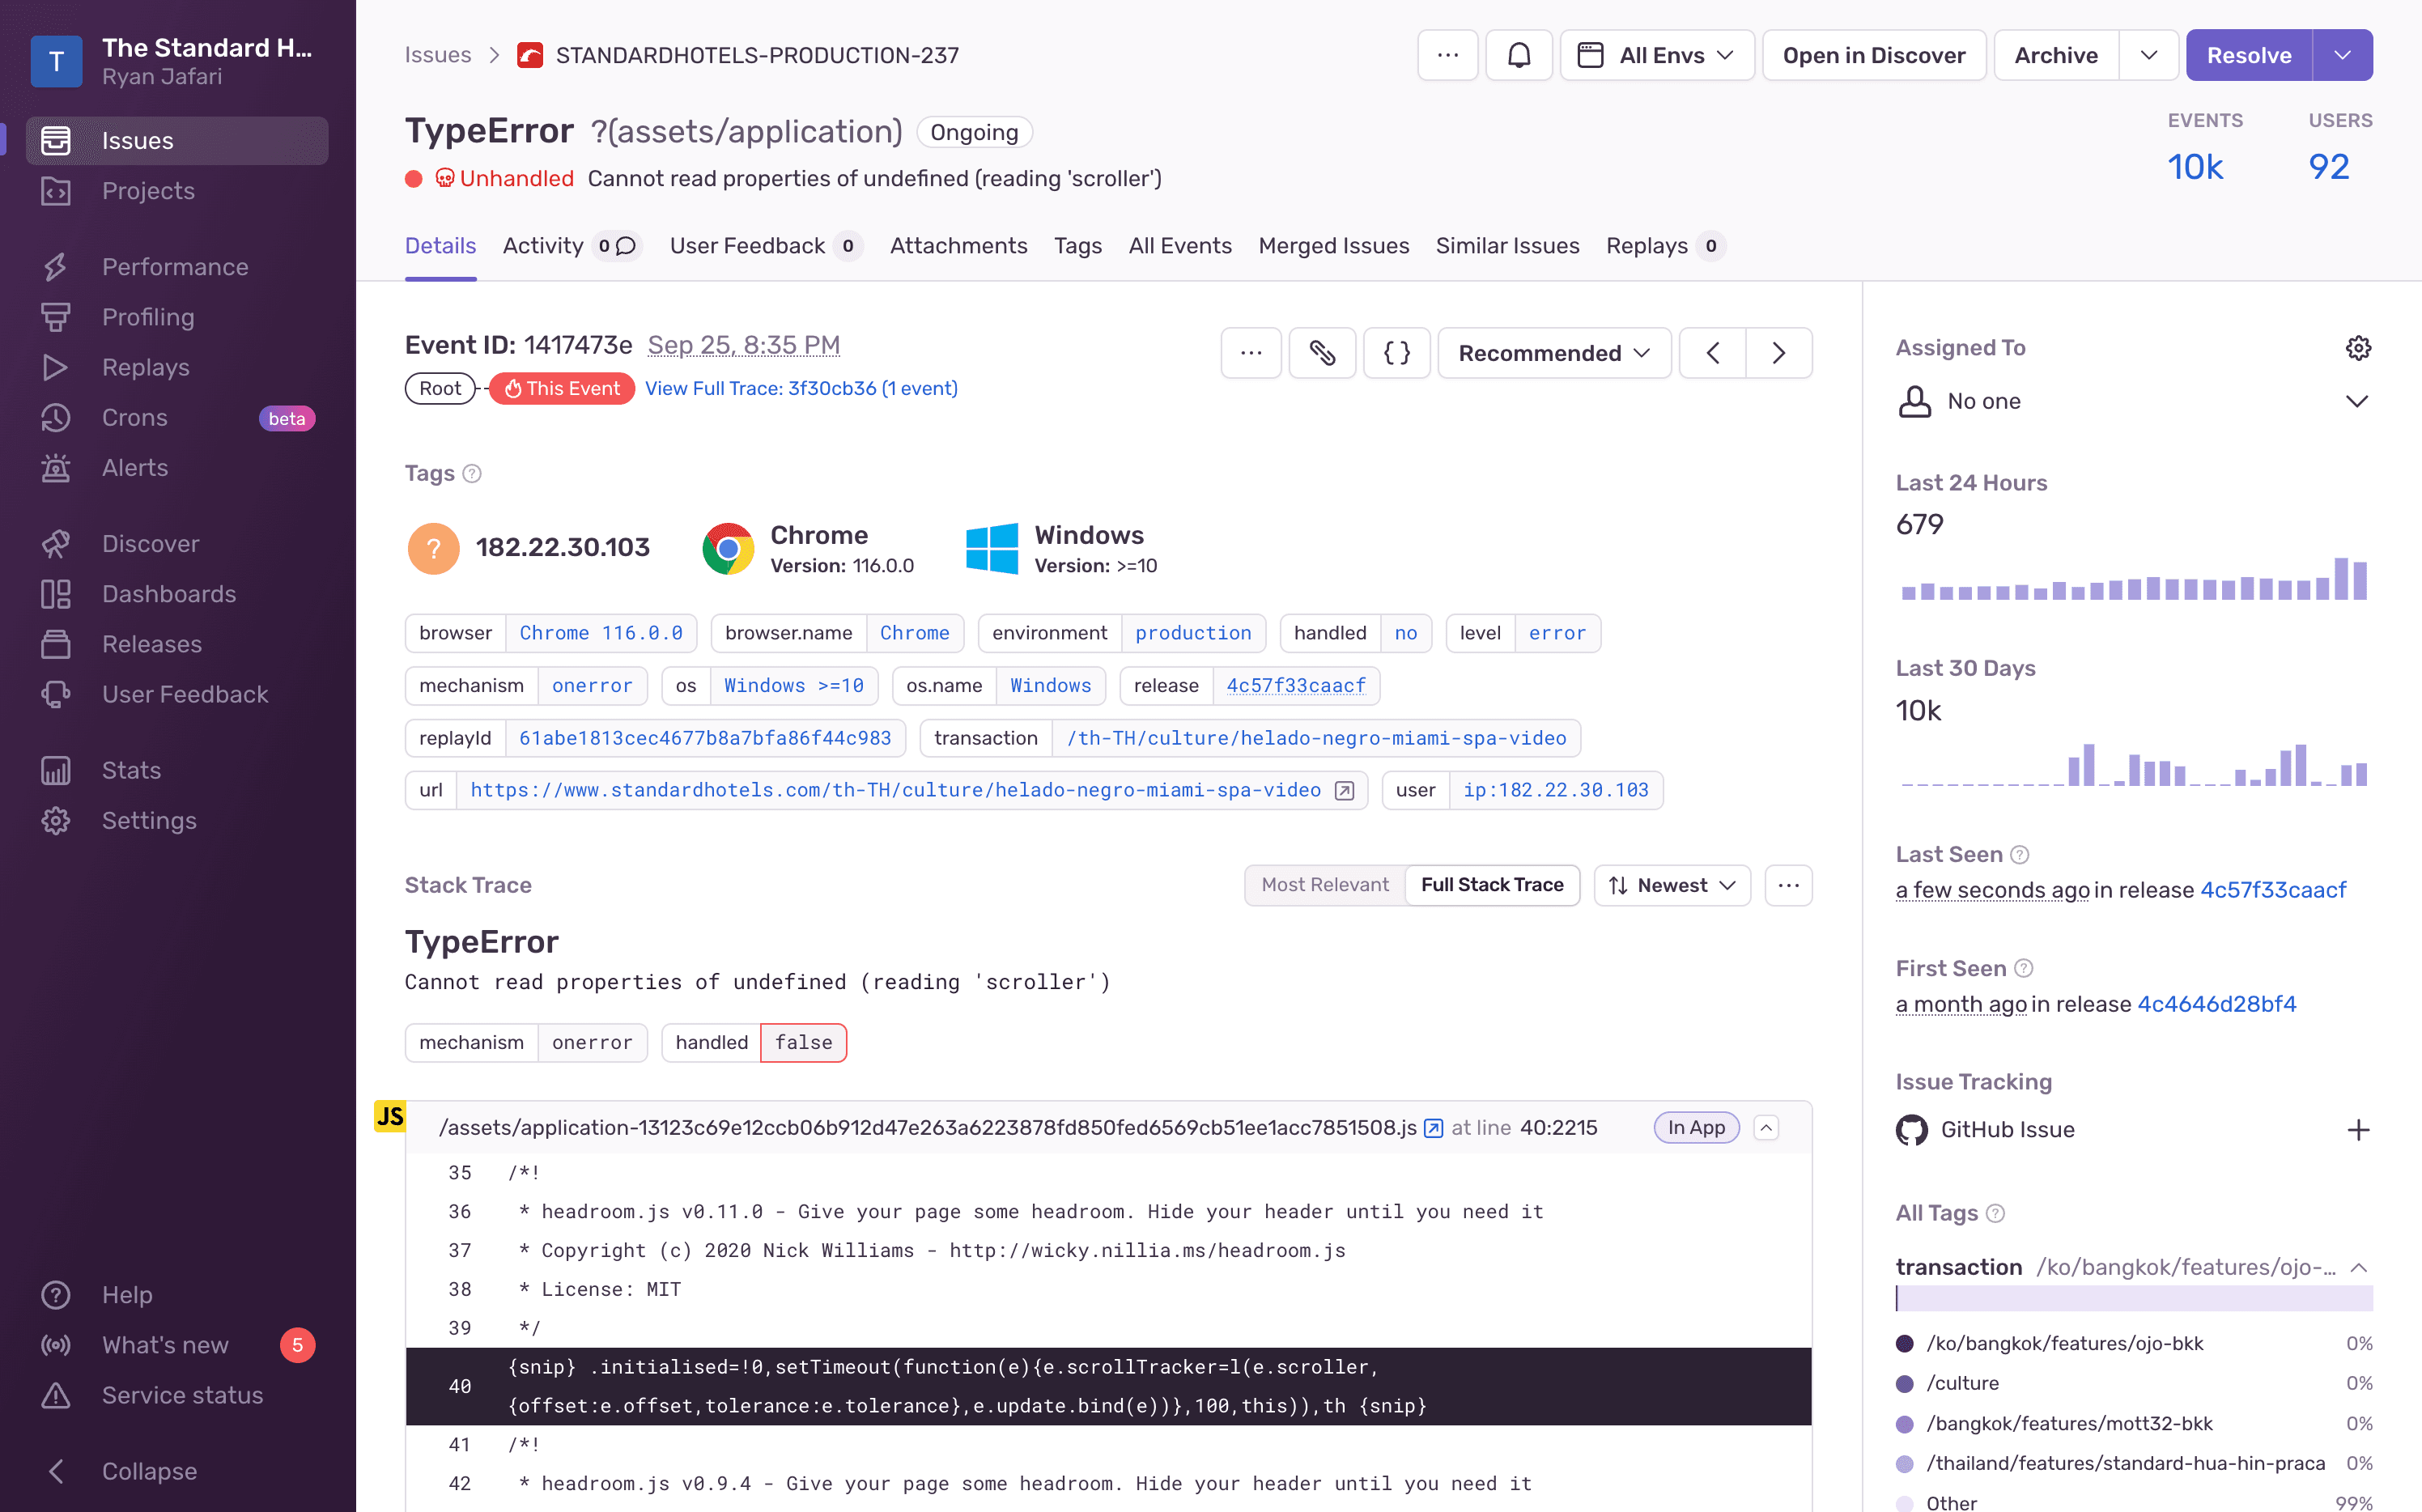
Task: Click the Archive button
Action: click(2055, 55)
